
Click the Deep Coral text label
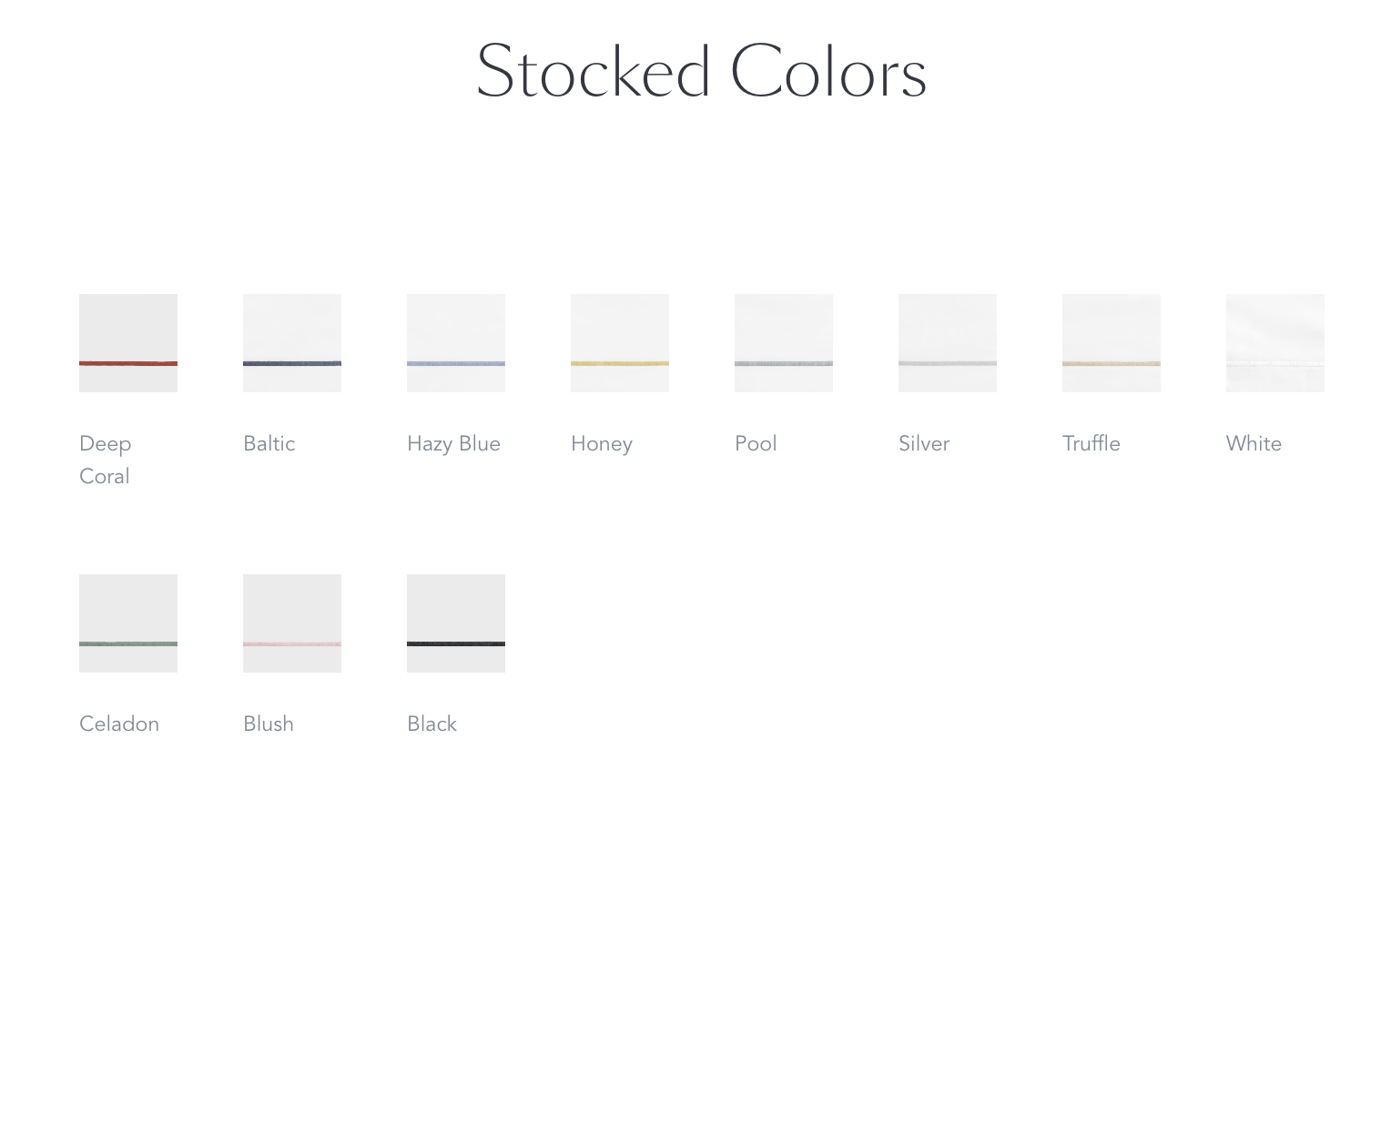pos(106,460)
